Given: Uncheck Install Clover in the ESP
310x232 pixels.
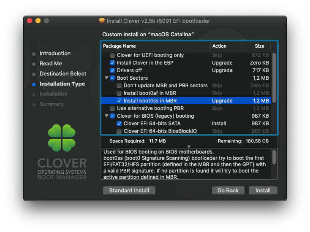Looking at the screenshot, I should (x=112, y=63).
